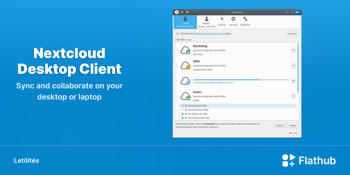Open more options for the syncing folder

(x=293, y=80)
